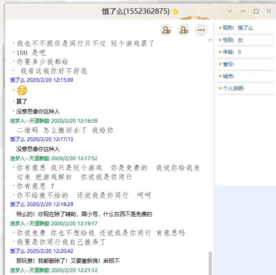Image resolution: width=276 pixels, height=275 pixels.
Task: Select the message '算了'
Action: point(22,101)
